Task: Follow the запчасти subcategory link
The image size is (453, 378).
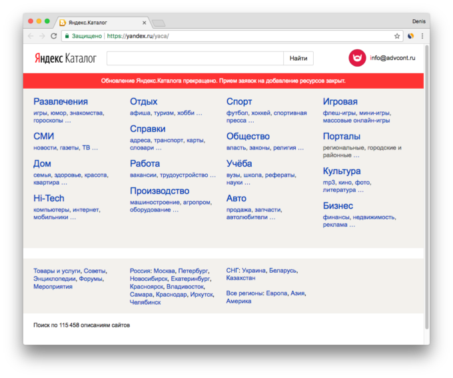Action: pyautogui.click(x=268, y=210)
